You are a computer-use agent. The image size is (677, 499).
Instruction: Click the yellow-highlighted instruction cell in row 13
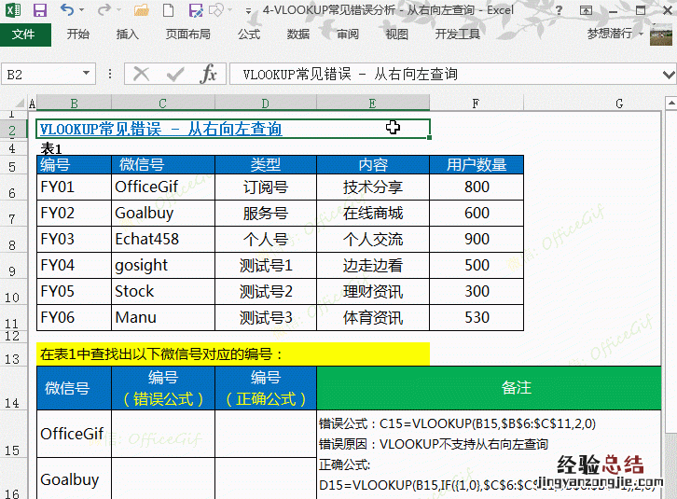(x=233, y=354)
